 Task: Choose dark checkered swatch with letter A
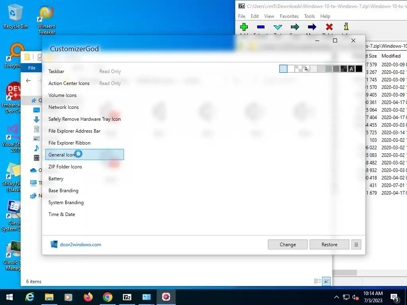(351, 69)
